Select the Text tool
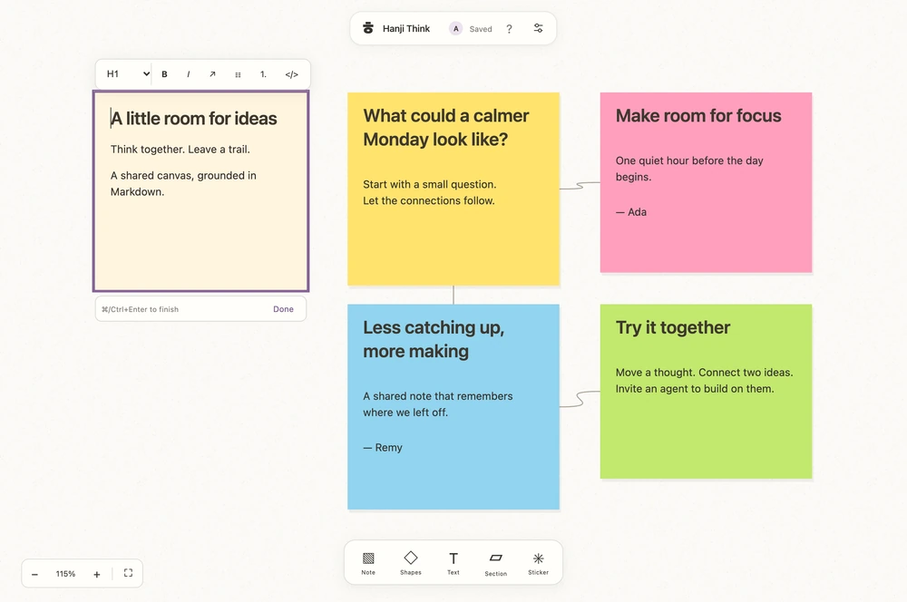This screenshot has width=907, height=602. 453,563
